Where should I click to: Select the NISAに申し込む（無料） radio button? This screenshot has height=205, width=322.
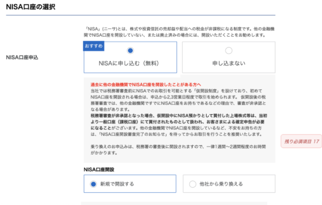coord(130,51)
